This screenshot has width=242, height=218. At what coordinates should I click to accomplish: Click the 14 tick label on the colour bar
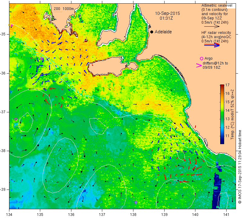pyautogui.click(x=227, y=110)
